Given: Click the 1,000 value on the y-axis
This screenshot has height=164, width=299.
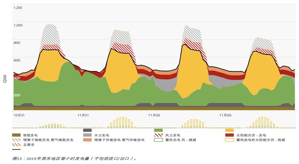Looking at the screenshot, I should pos(18,25).
